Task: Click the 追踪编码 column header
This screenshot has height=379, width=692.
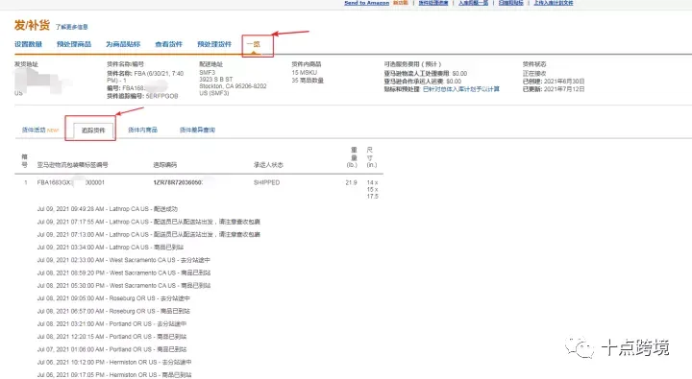Action: click(165, 165)
